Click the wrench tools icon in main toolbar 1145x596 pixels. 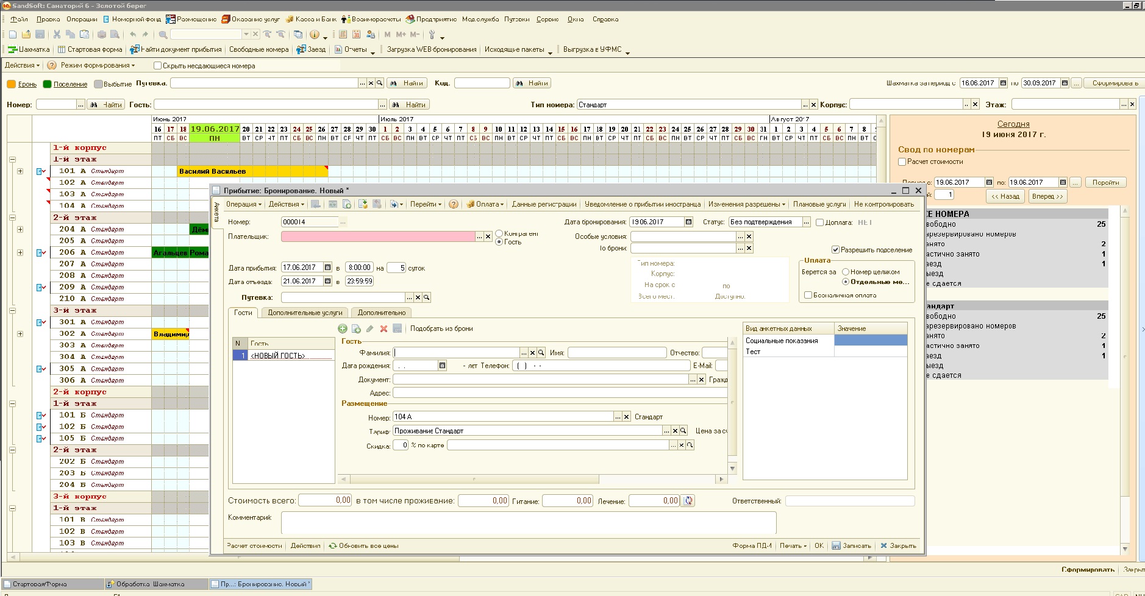[432, 35]
